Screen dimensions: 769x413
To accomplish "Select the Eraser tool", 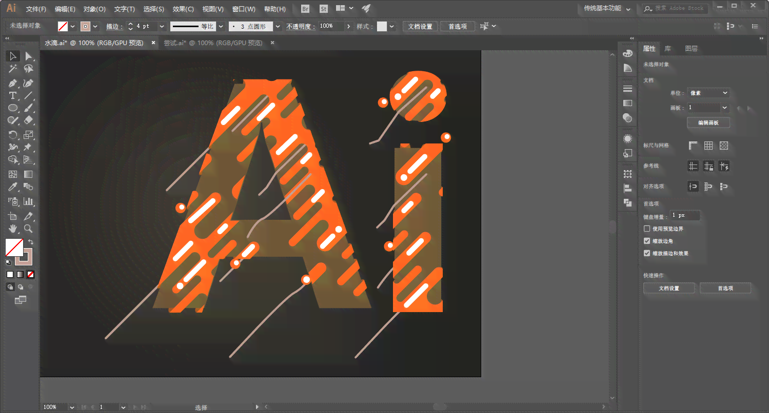I will click(29, 121).
